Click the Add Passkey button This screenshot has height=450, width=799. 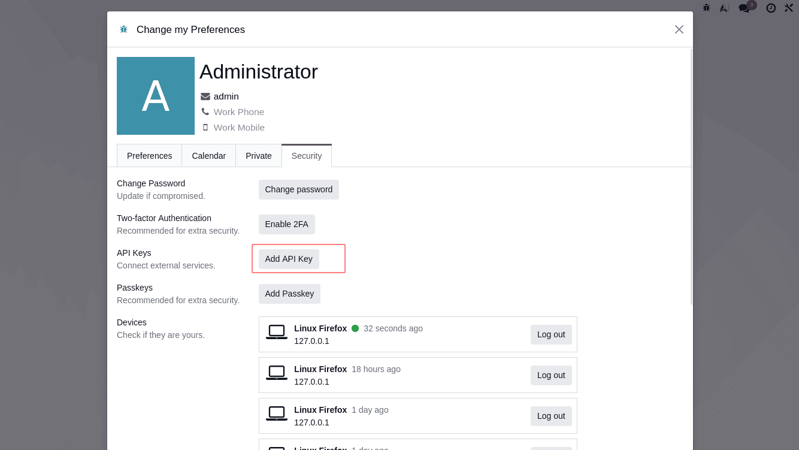[x=289, y=294]
